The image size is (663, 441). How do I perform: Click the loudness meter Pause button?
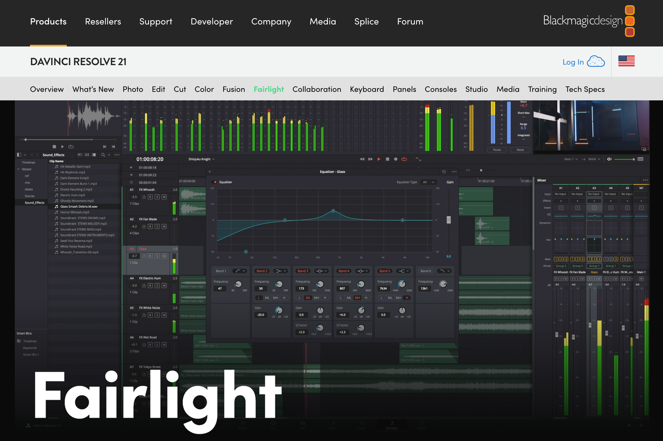coord(497,149)
